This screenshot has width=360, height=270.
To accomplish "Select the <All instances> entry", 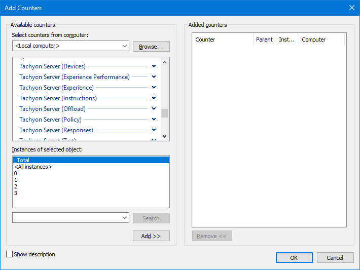I will coord(91,167).
